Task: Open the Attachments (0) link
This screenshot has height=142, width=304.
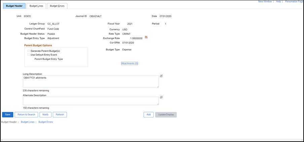Action: pyautogui.click(x=129, y=63)
